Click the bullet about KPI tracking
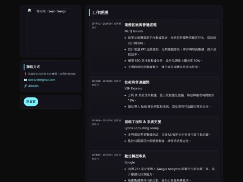 tap(172, 52)
